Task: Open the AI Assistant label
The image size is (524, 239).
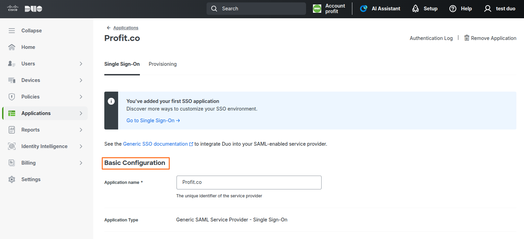Action: pyautogui.click(x=386, y=9)
